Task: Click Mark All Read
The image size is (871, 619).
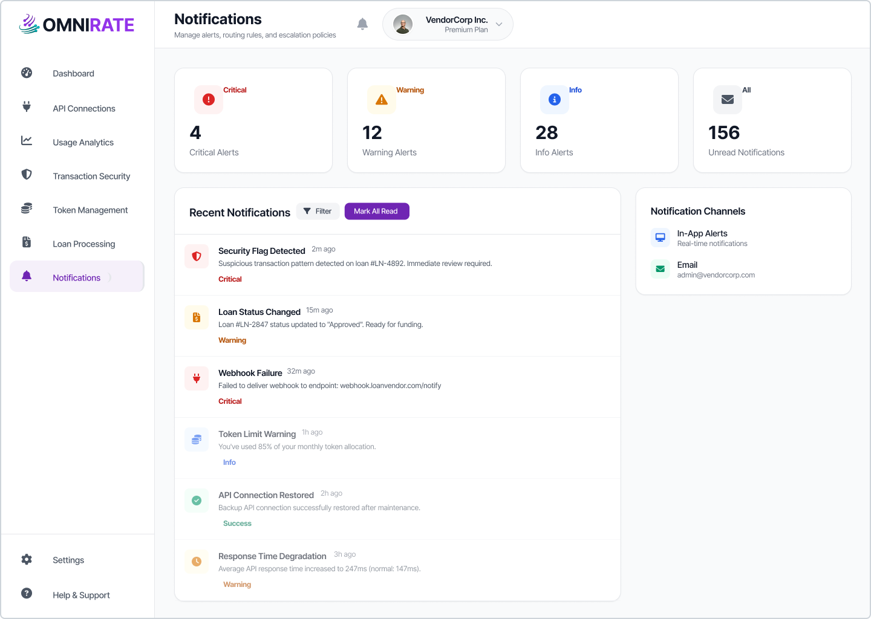Action: [377, 211]
